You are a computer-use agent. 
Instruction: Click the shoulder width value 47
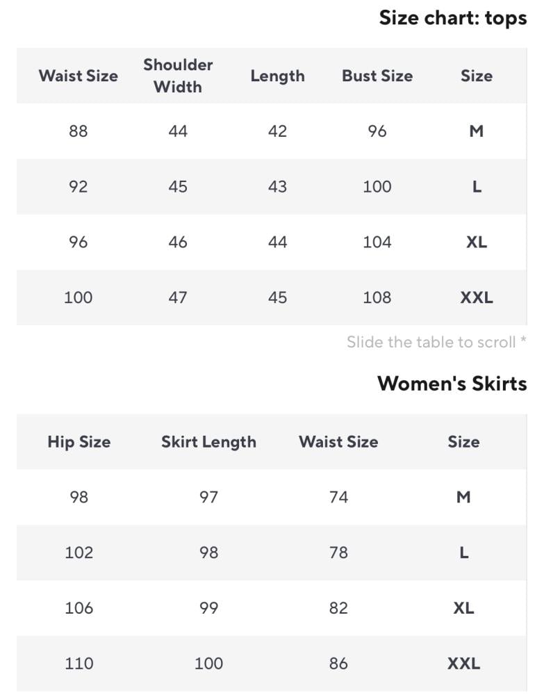[178, 297]
